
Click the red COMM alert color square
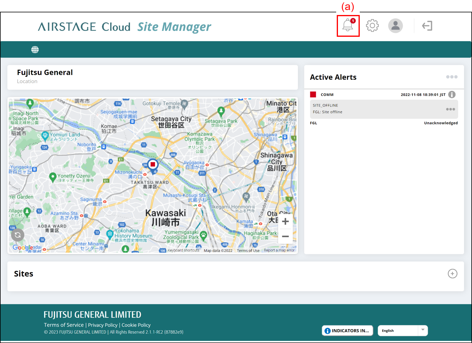pos(313,94)
